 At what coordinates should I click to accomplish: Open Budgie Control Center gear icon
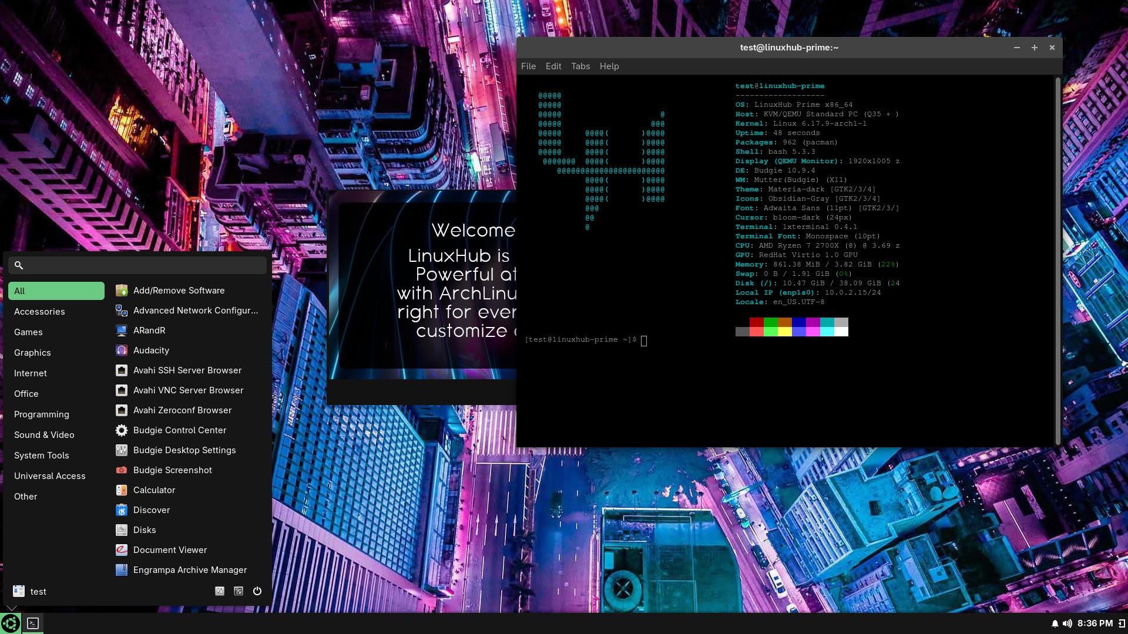122,430
